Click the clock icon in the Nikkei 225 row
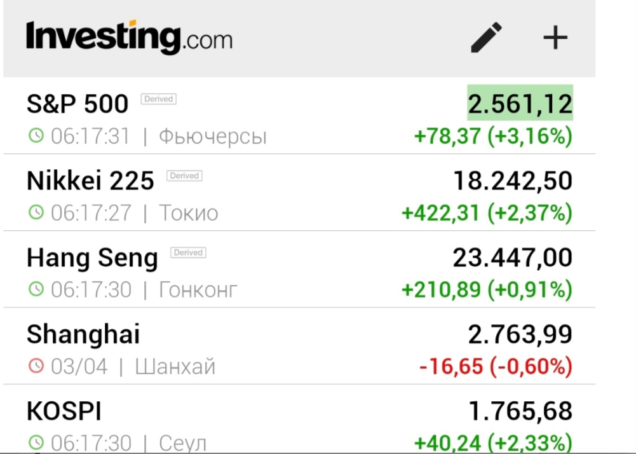This screenshot has width=636, height=454. tap(36, 212)
